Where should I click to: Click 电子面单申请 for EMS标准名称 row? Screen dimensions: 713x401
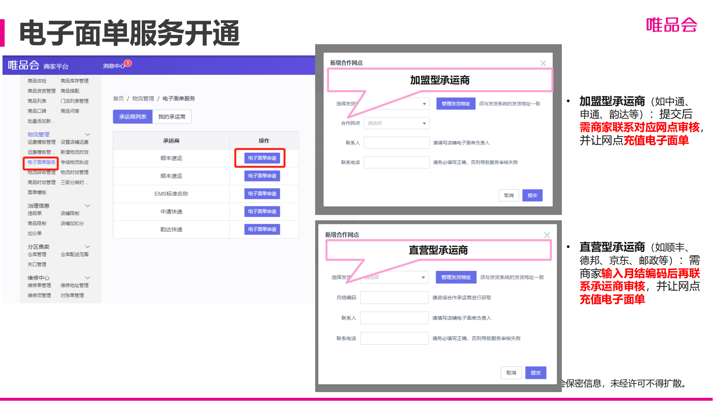coord(262,194)
